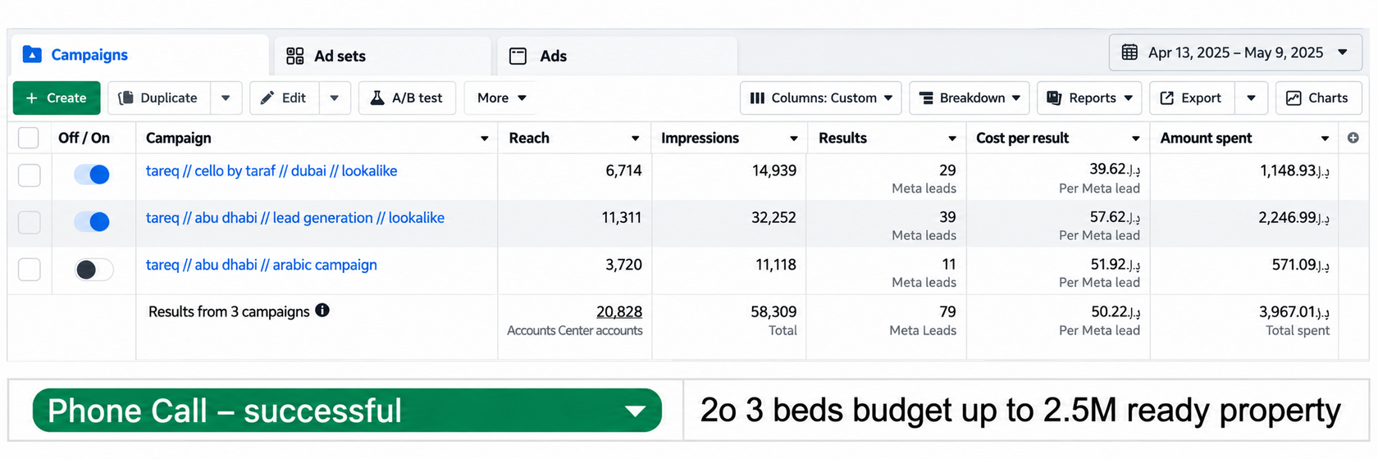The height and width of the screenshot is (459, 1378).
Task: Open the date range picker Apr 13 – May 9
Action: 1235,52
